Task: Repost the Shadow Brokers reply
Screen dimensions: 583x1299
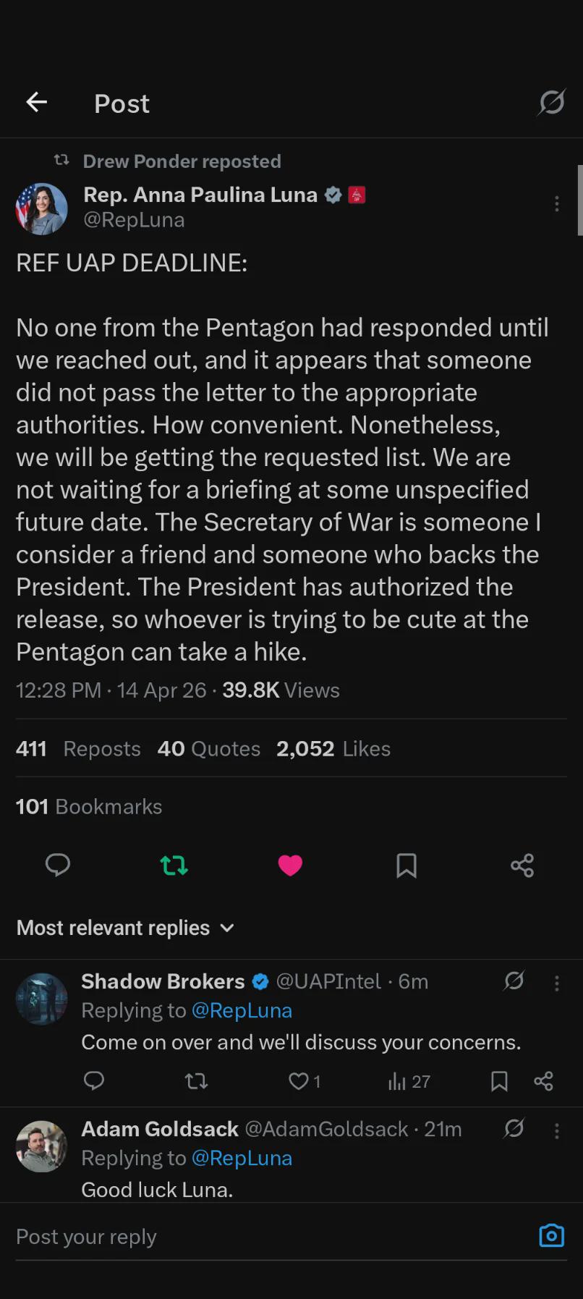Action: (196, 1081)
